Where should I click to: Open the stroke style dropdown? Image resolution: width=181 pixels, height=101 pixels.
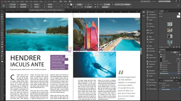pos(82,7)
